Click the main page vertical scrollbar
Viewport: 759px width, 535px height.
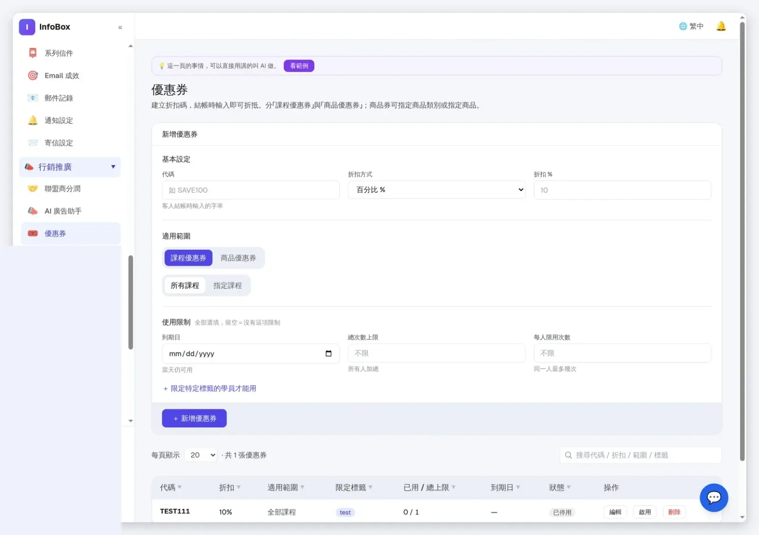pyautogui.click(x=742, y=242)
